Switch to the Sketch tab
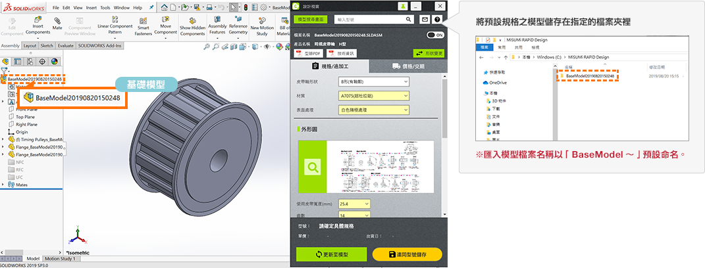The width and height of the screenshot is (705, 268). [47, 46]
